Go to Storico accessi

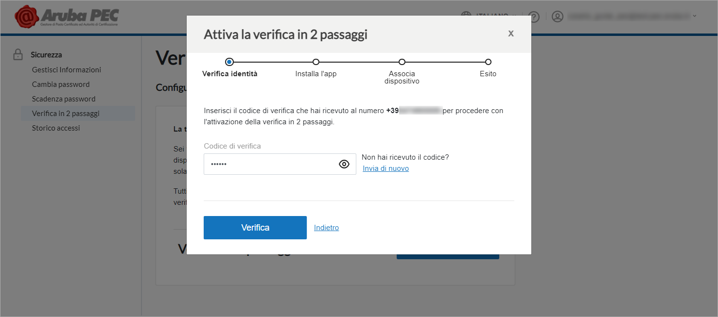pos(56,128)
